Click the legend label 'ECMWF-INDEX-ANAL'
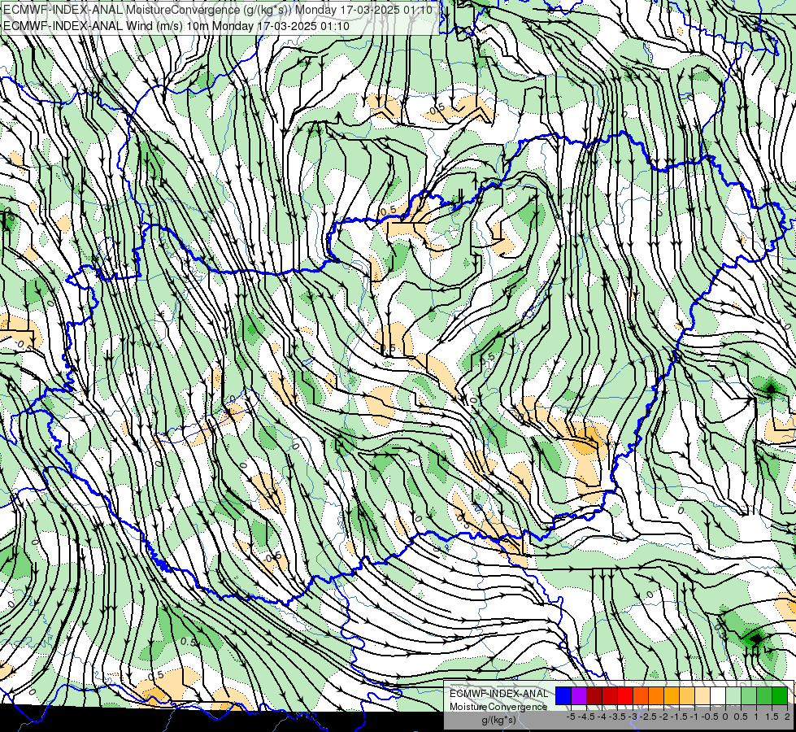Image resolution: width=796 pixels, height=732 pixels. pyautogui.click(x=499, y=694)
